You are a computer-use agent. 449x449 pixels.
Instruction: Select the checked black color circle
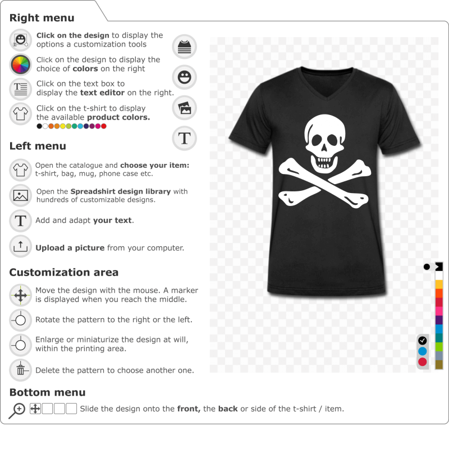[423, 341]
